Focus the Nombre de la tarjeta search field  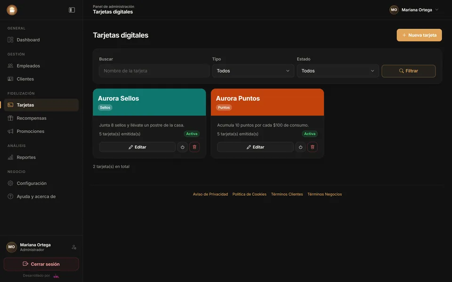(x=154, y=71)
